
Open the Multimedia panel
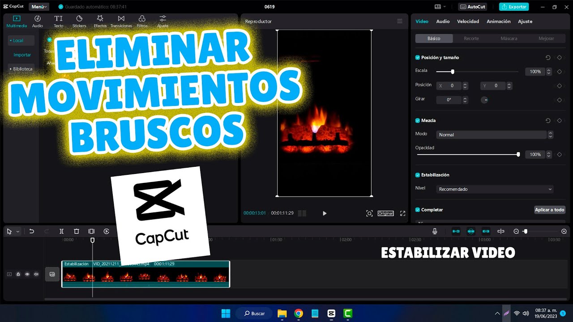[x=17, y=21]
